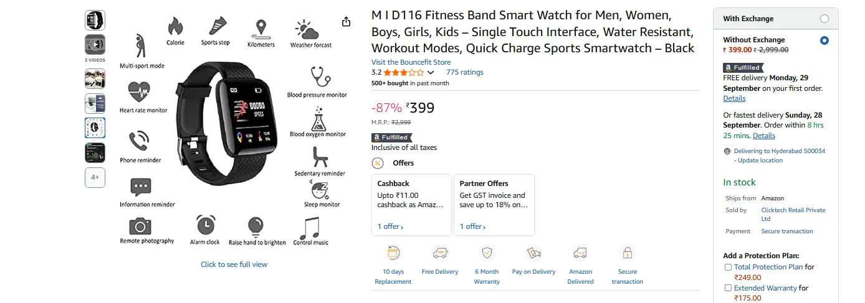865x303 pixels.
Task: Tick the Extended Warranty checkbox
Action: tap(728, 288)
